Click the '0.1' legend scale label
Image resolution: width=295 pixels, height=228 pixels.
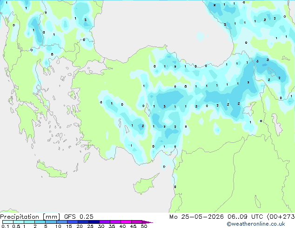5,226
